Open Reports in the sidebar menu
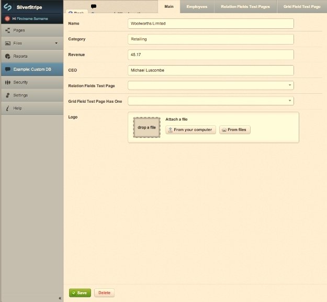The width and height of the screenshot is (327, 302). pyautogui.click(x=32, y=56)
